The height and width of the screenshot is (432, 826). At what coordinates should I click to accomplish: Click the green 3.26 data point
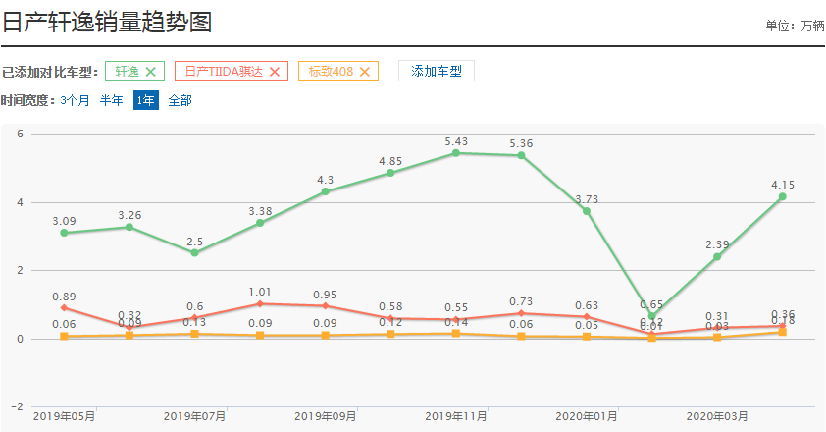[x=129, y=227]
